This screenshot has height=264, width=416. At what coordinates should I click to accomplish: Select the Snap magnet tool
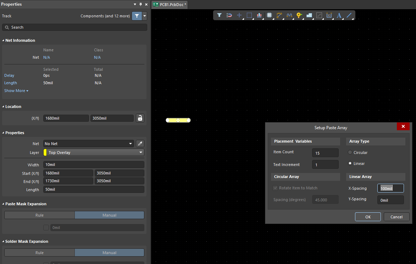pos(229,15)
